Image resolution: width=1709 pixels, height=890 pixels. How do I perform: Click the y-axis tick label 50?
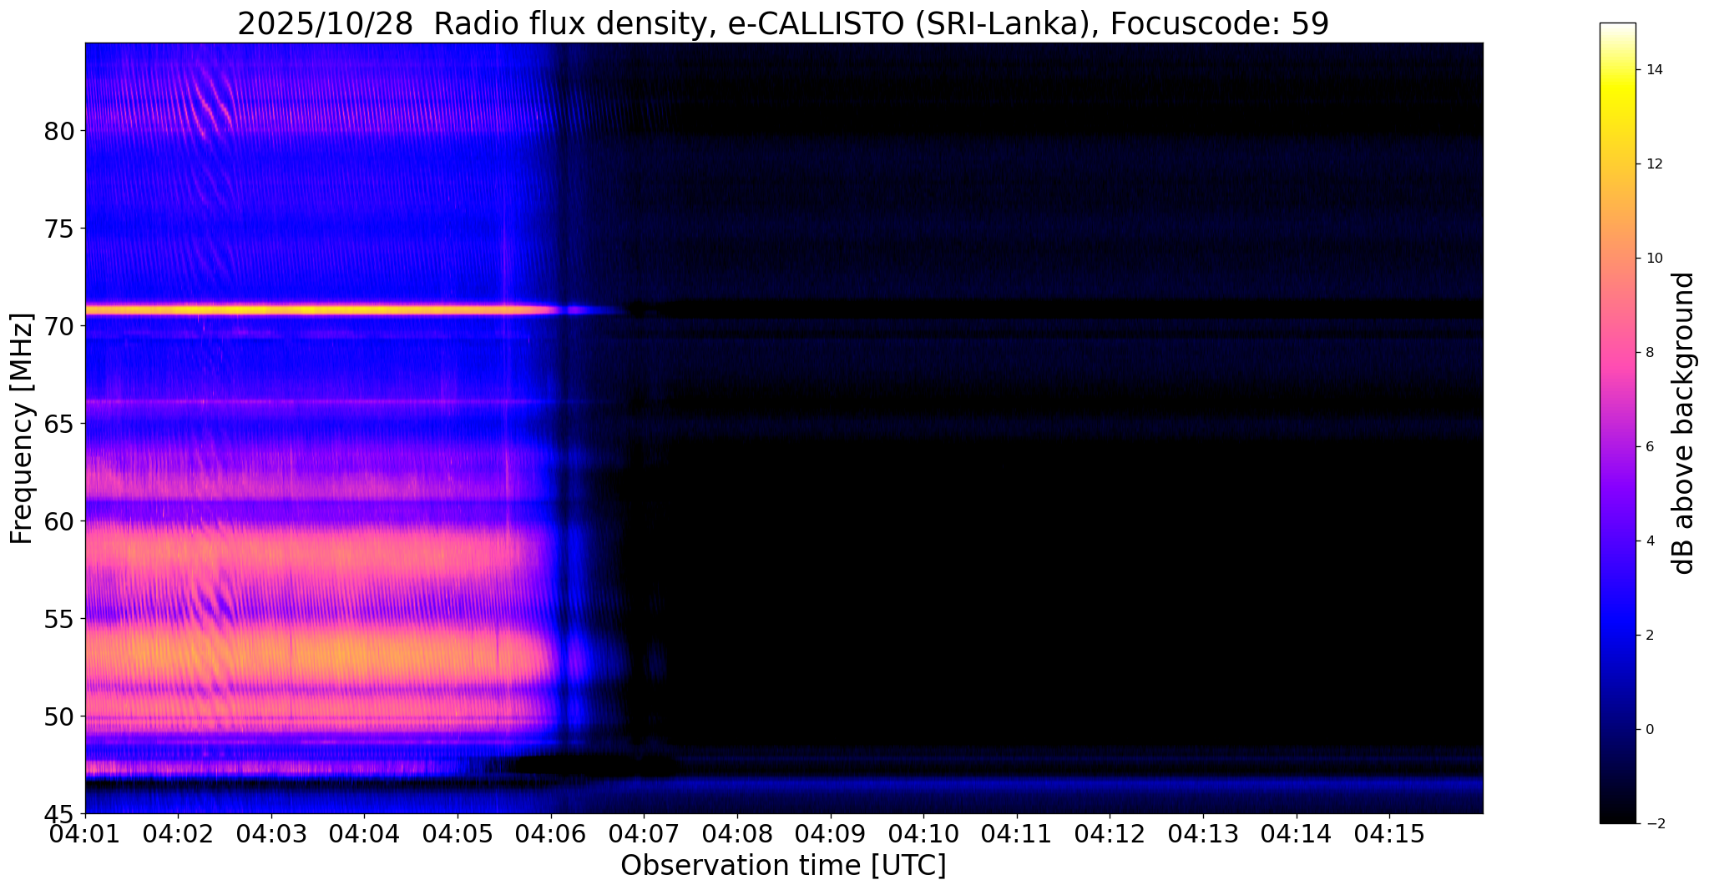[58, 716]
